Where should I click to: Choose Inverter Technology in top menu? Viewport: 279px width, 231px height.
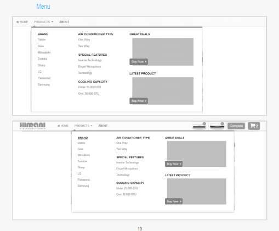pos(90,60)
